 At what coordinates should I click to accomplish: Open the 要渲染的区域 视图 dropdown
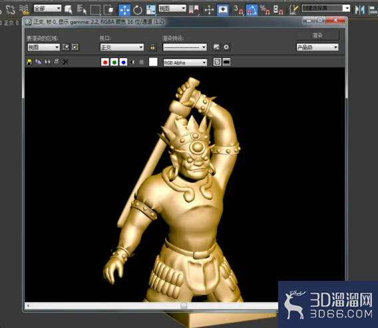click(x=44, y=47)
